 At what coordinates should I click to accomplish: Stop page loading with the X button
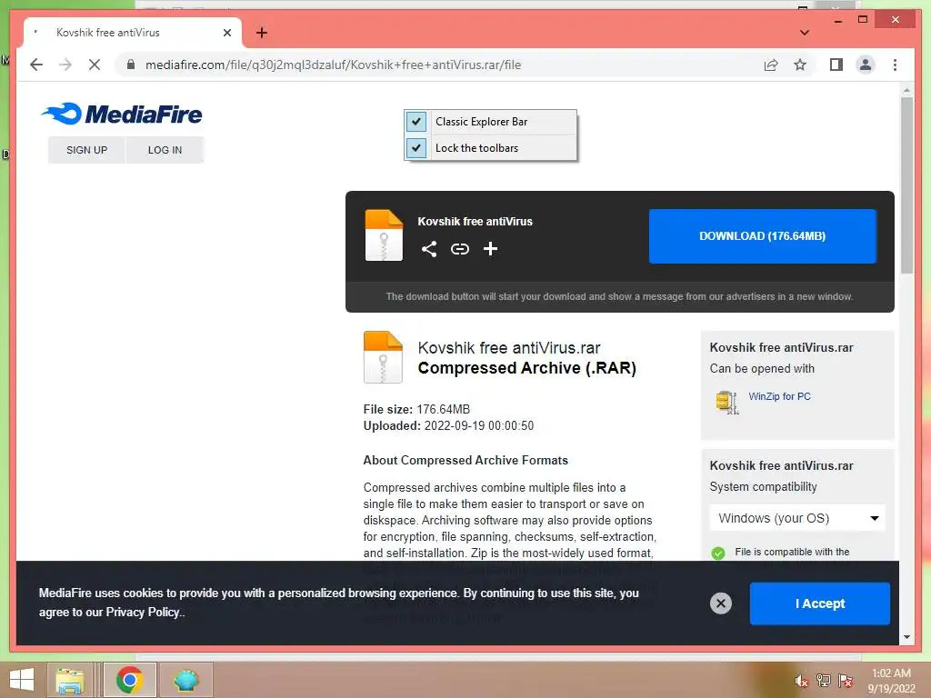[95, 65]
